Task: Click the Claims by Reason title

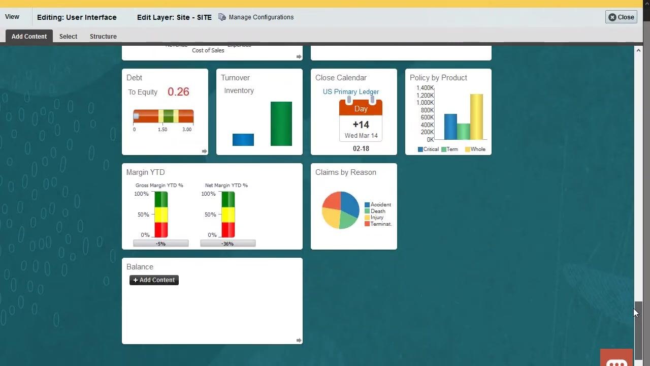Action: [346, 172]
